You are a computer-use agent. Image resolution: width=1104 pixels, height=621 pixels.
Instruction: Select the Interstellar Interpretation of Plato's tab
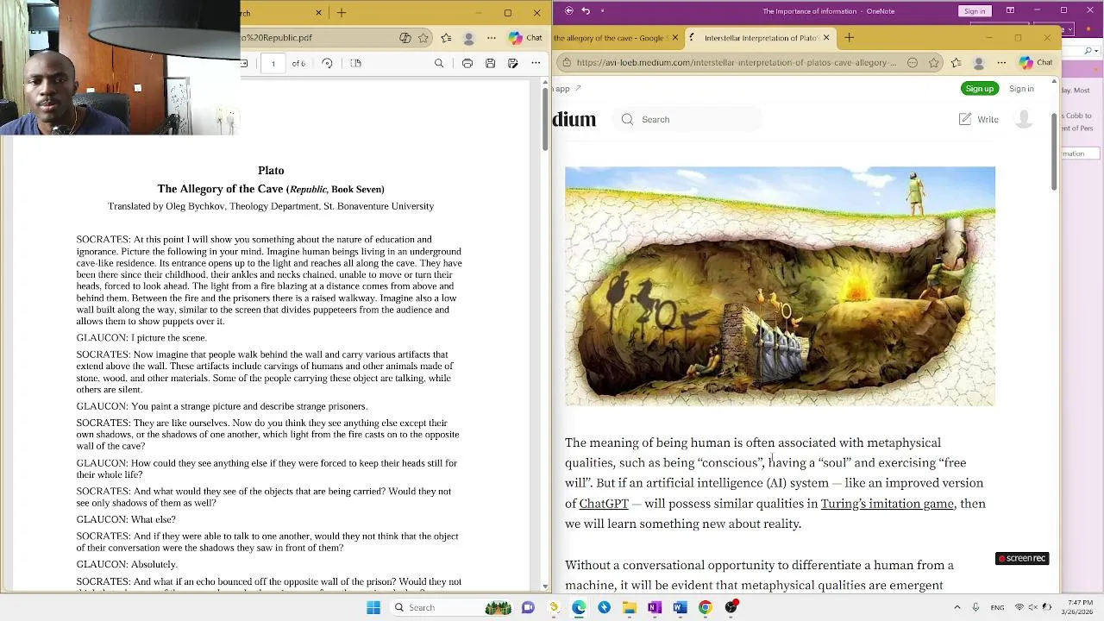click(762, 38)
